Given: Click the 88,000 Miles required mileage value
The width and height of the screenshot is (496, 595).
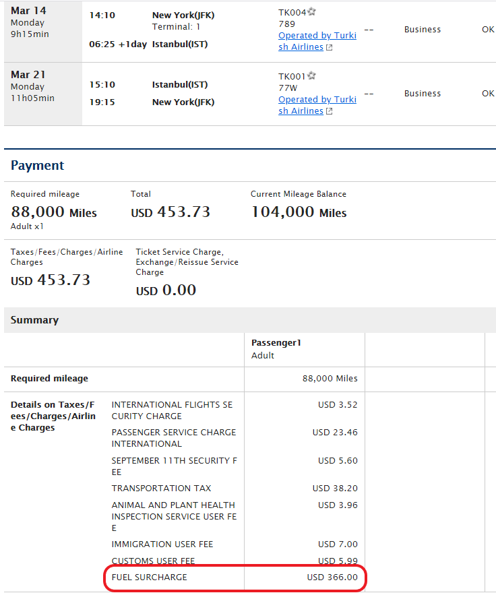Looking at the screenshot, I should [53, 212].
